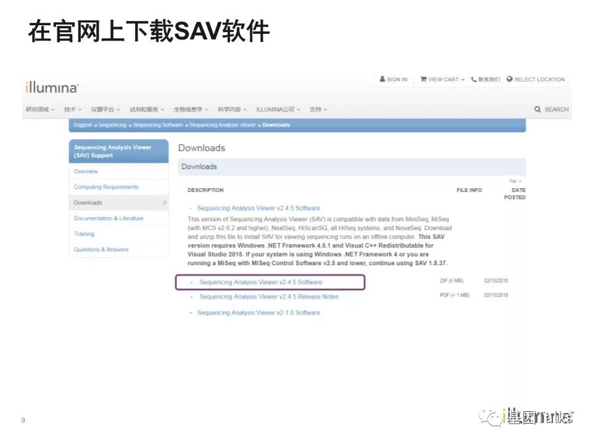Image resolution: width=592 pixels, height=444 pixels.
Task: Click the Illumina logo
Action: click(x=52, y=88)
